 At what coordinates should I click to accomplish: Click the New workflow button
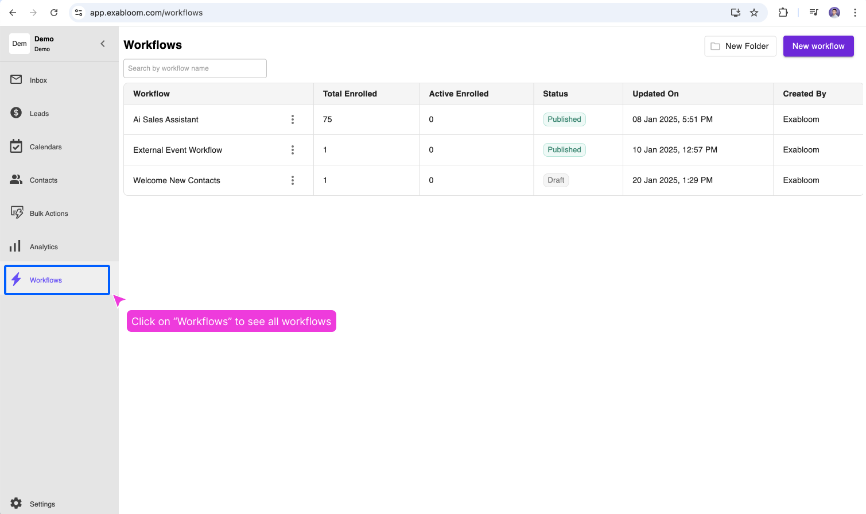(818, 46)
